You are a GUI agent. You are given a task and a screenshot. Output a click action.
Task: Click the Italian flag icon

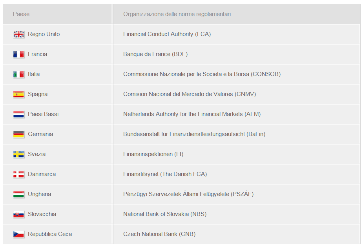point(19,74)
